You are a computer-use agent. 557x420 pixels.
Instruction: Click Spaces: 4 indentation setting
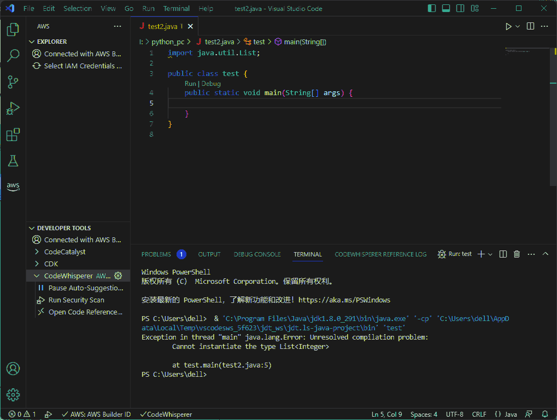424,415
